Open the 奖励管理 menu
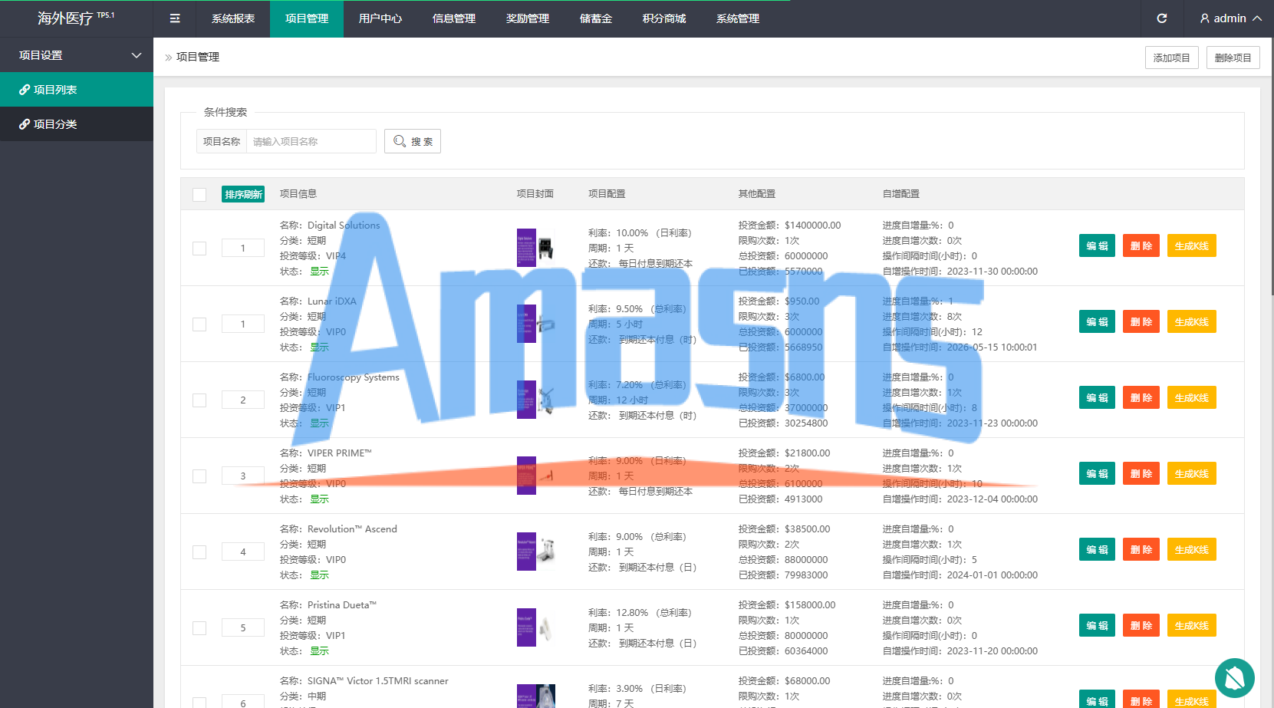 [528, 18]
